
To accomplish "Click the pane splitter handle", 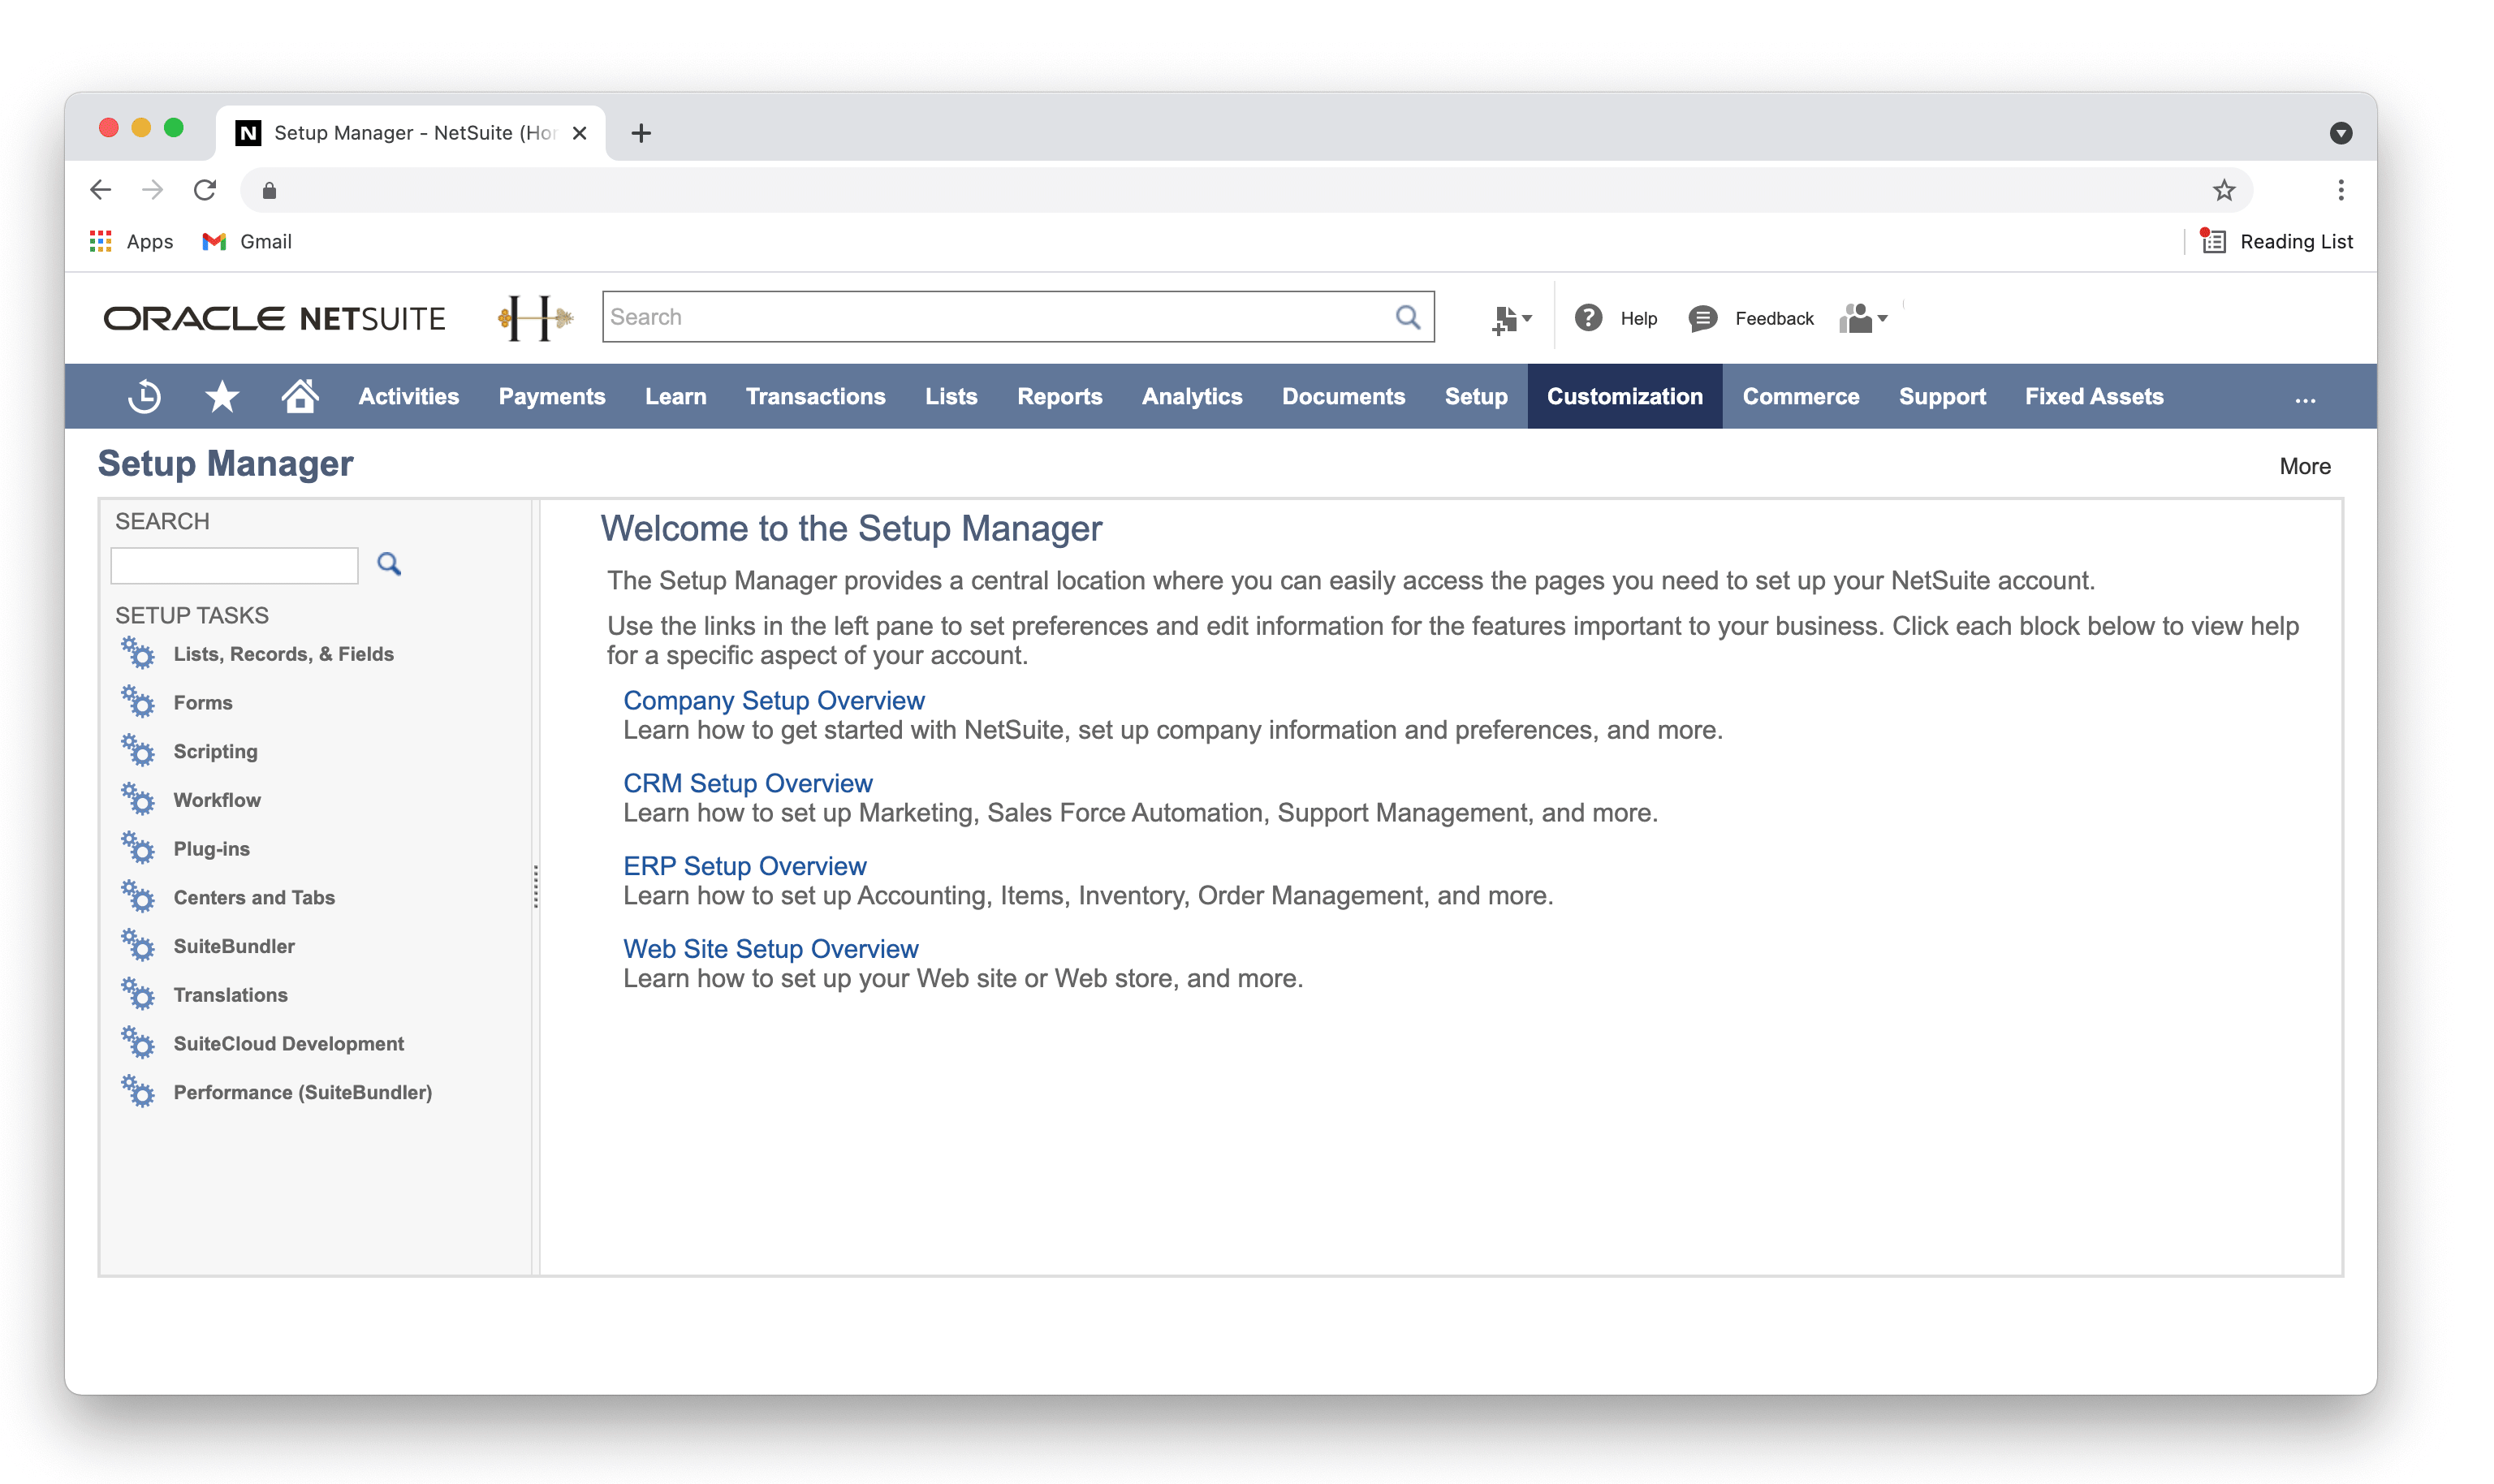I will 536,886.
